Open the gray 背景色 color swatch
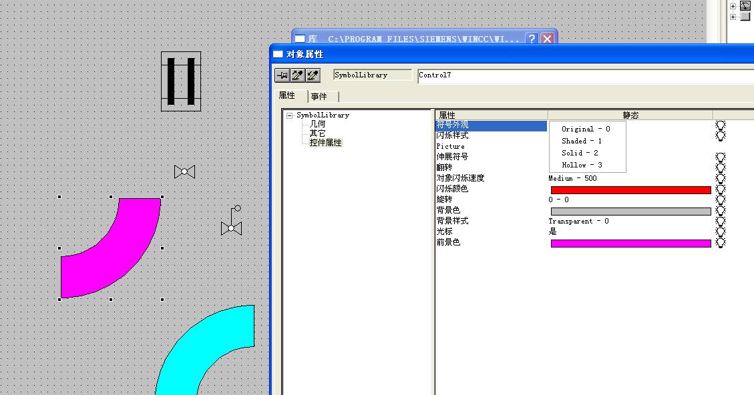The width and height of the screenshot is (754, 395). click(x=630, y=212)
